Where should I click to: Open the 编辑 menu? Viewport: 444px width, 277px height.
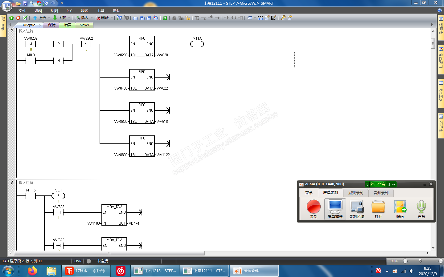[x=38, y=11]
